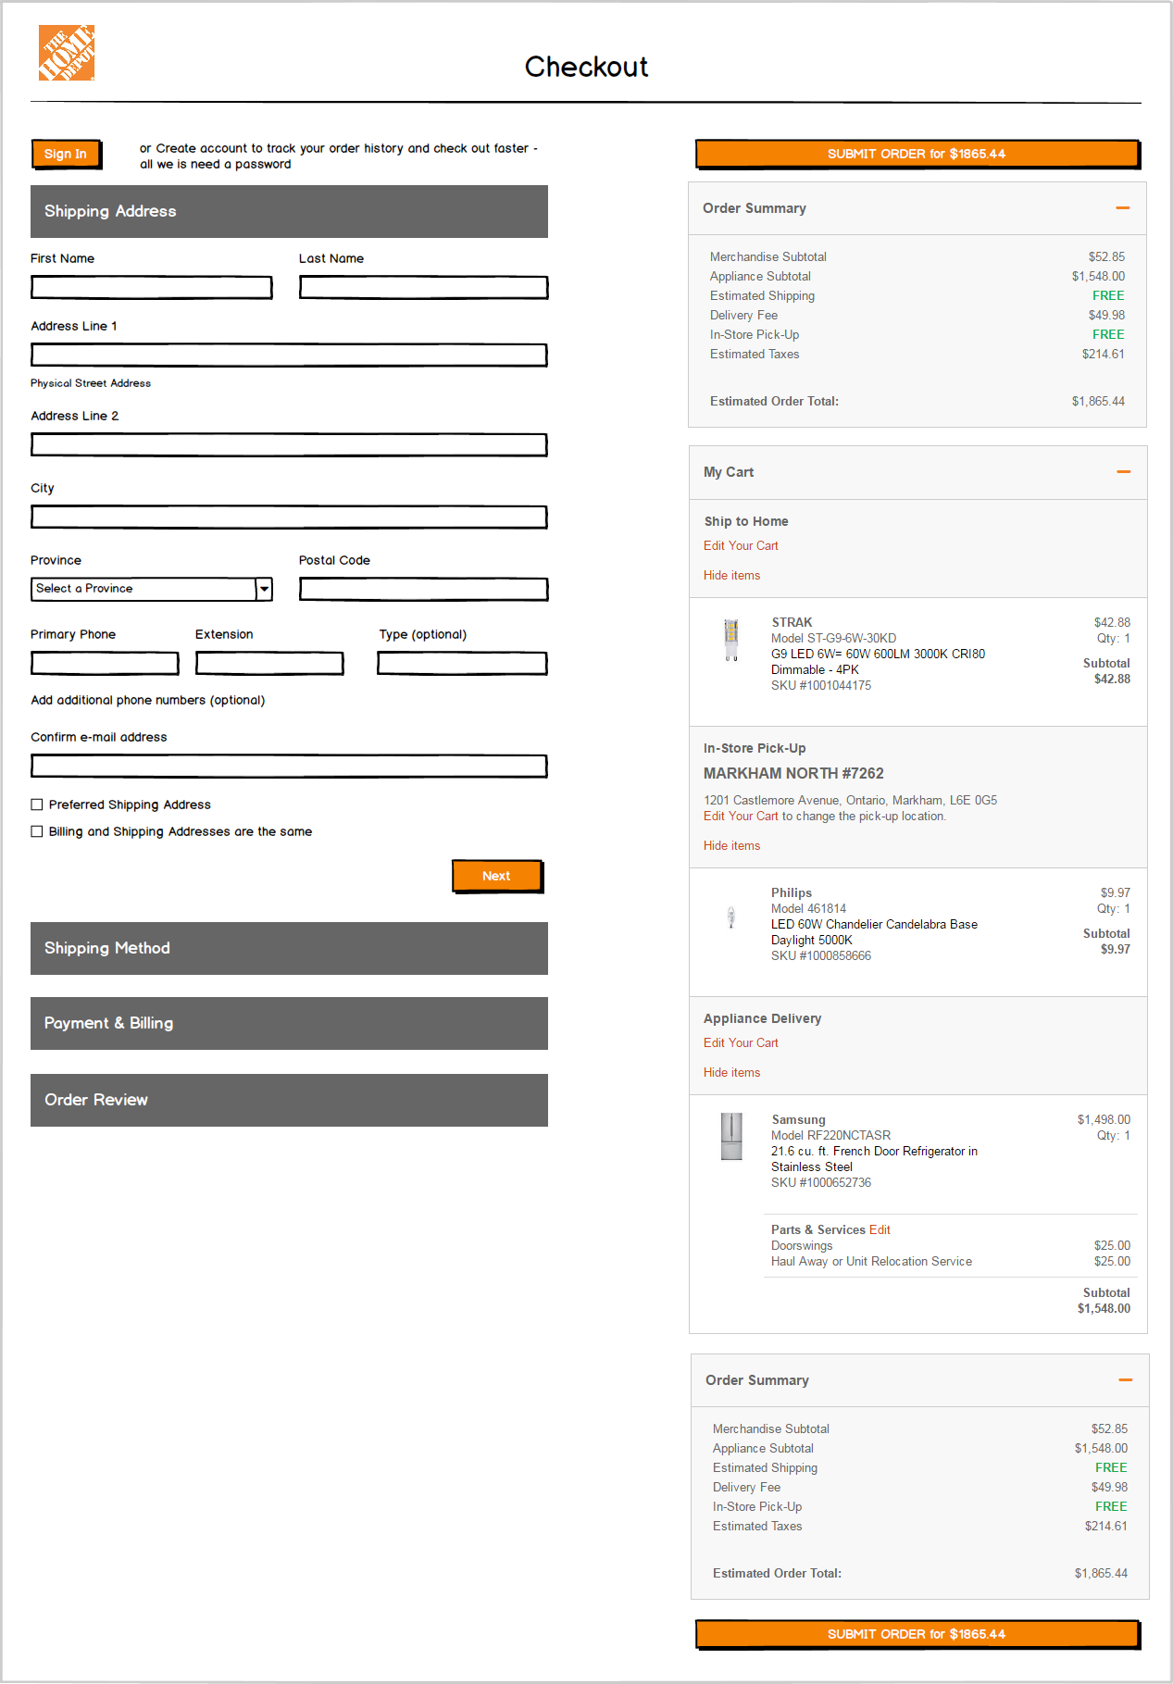Click the Samsung product brand name
The width and height of the screenshot is (1173, 1684).
point(798,1119)
